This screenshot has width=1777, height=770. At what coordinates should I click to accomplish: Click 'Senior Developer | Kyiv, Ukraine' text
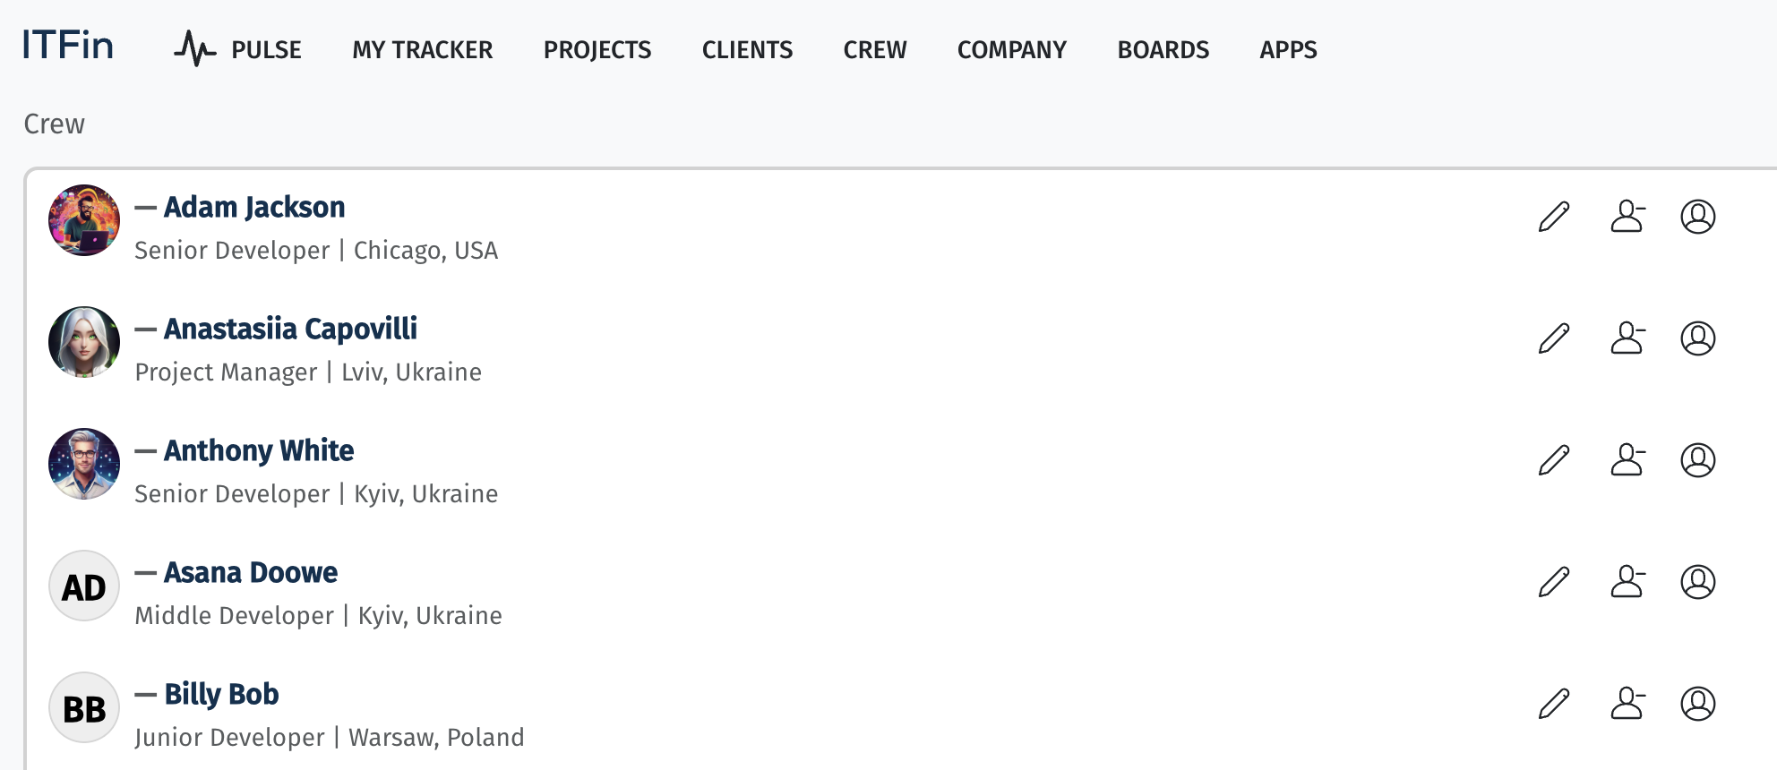pos(316,494)
